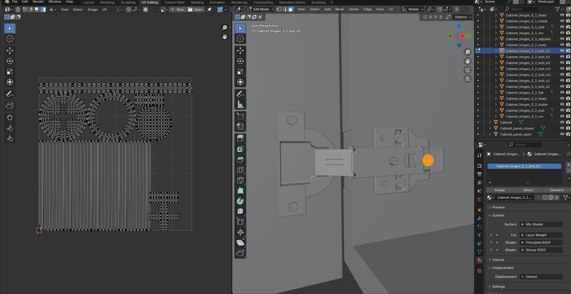
Task: Select the Poly Build tool
Action: point(240,191)
